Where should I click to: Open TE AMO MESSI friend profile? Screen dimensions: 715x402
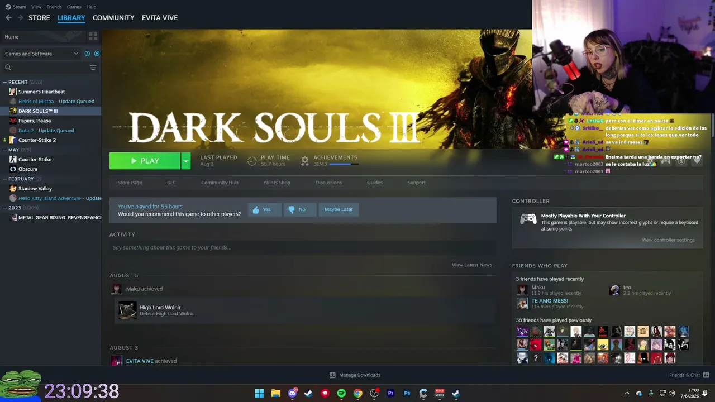tap(549, 301)
